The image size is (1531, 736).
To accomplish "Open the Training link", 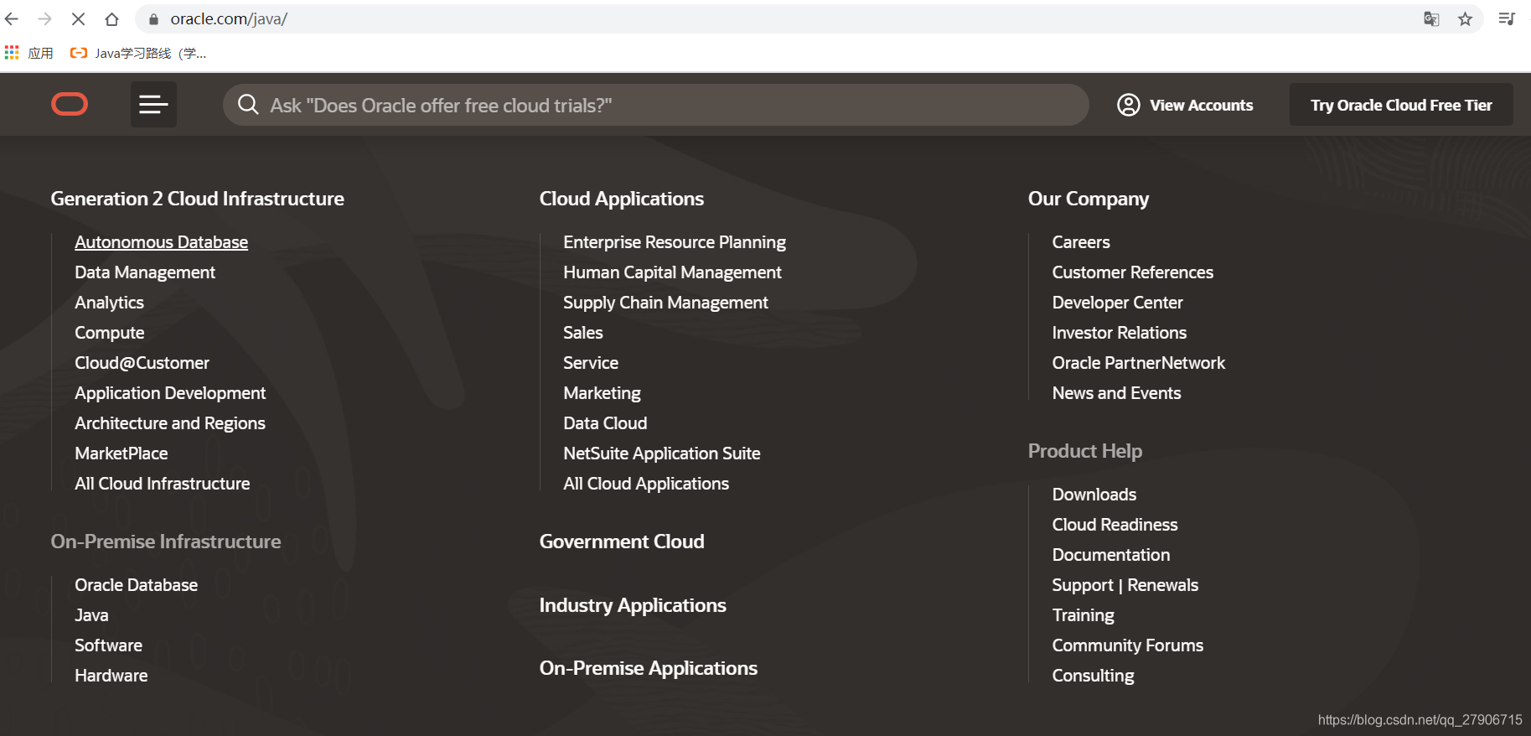I will (x=1084, y=615).
